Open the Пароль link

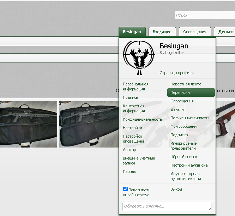pos(129,172)
